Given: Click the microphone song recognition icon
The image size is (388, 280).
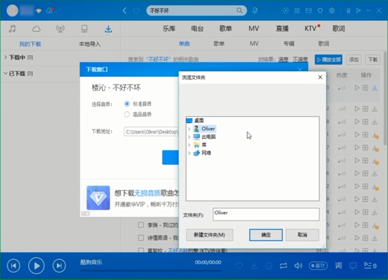Looking at the screenshot, I should coord(255,10).
